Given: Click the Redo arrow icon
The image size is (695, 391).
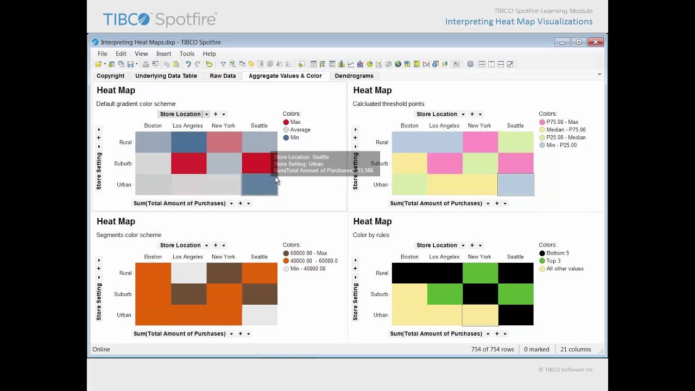Looking at the screenshot, I should tap(198, 64).
